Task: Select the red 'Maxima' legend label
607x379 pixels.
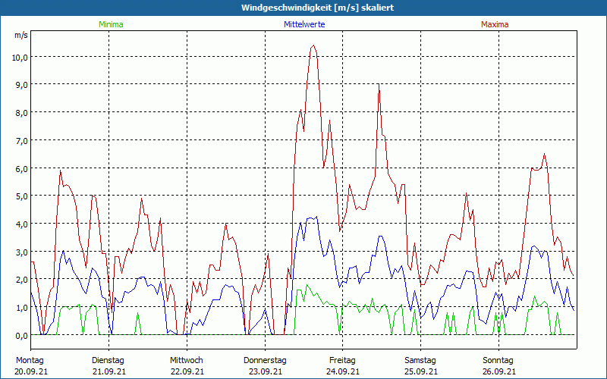Action: point(495,24)
